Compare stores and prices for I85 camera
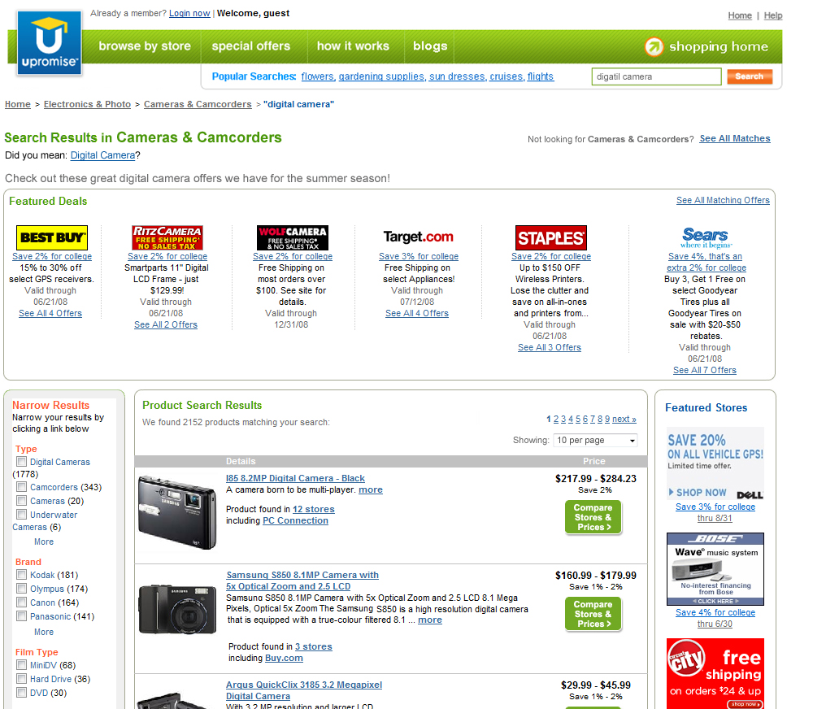The height and width of the screenshot is (709, 813). click(593, 517)
